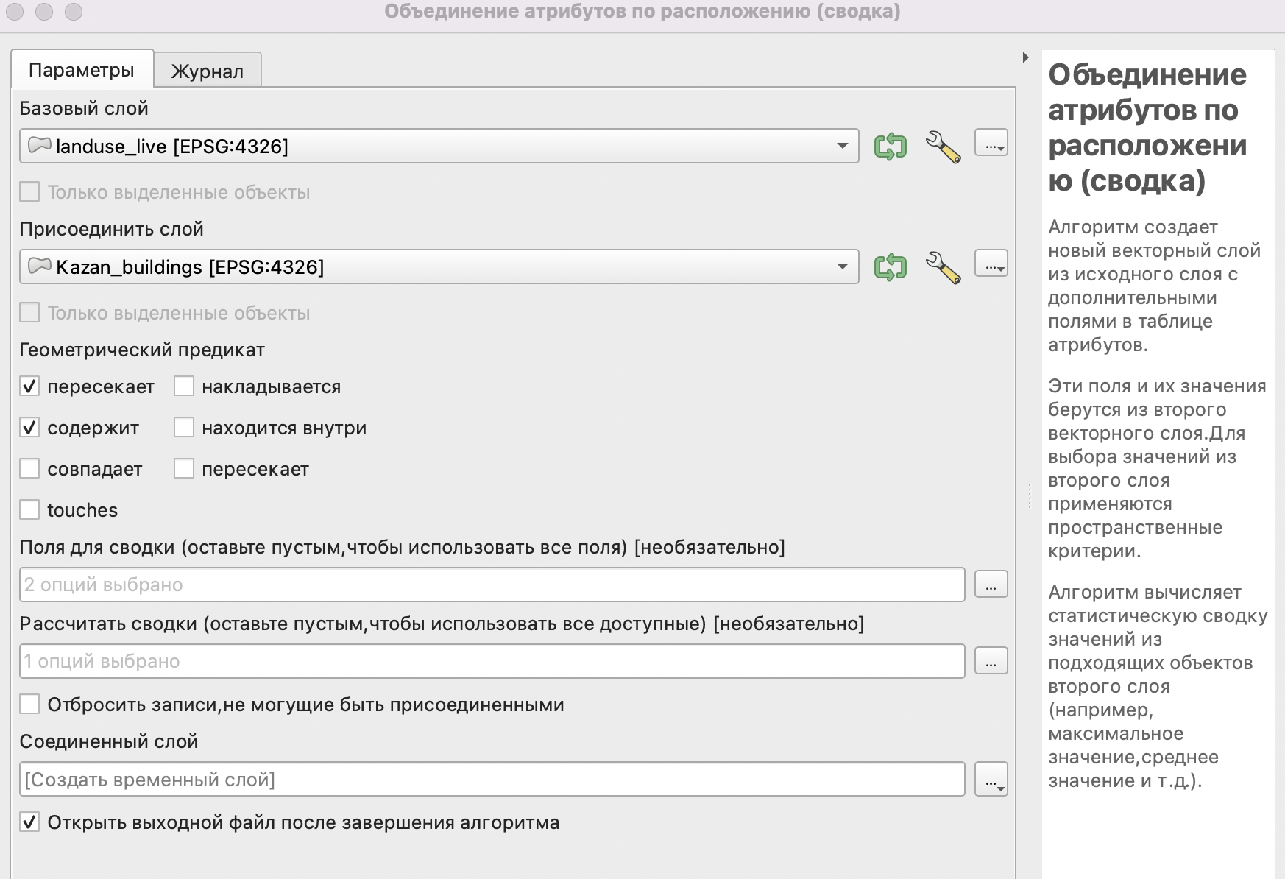Collapse help panel with arrow toggle
Screen dimensions: 1285x879
(1025, 57)
